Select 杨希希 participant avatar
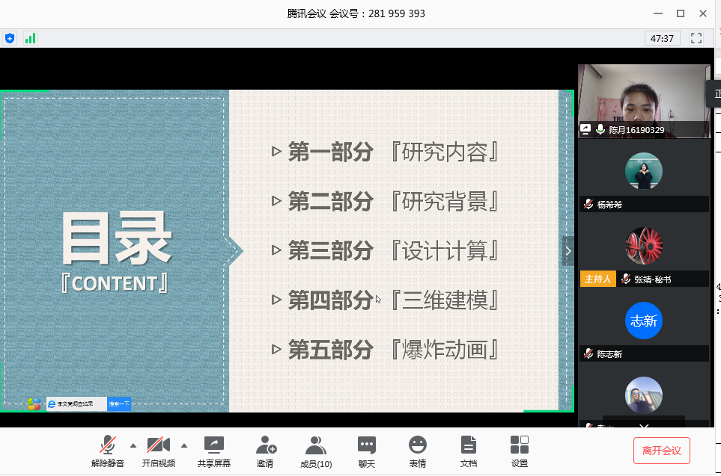Screen dimensions: 721x476 click(644, 171)
